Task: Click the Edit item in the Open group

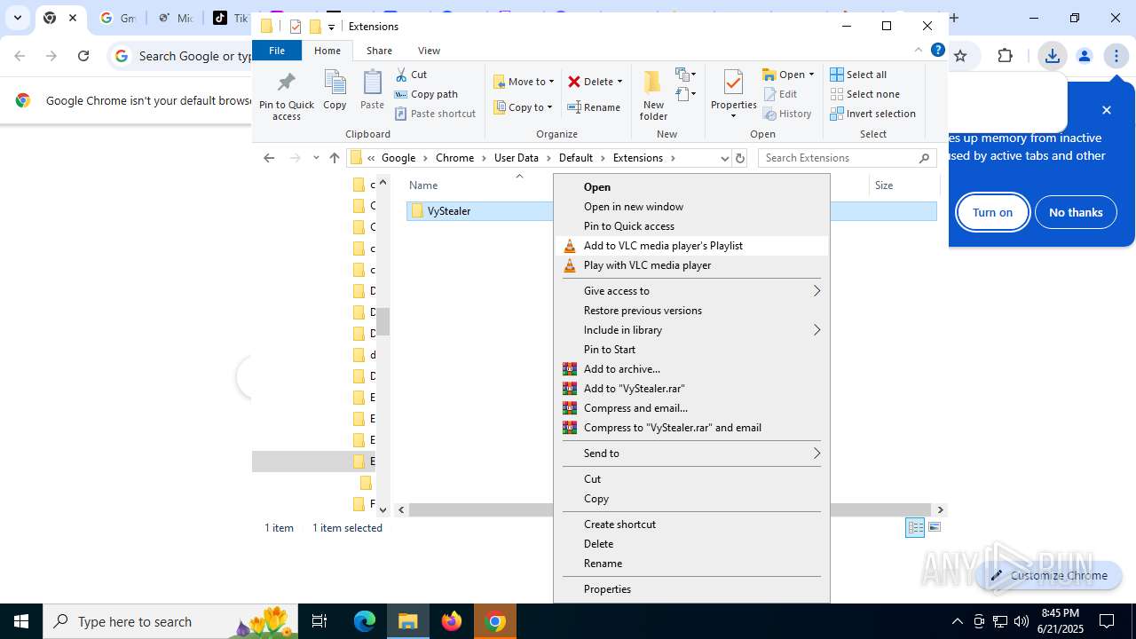Action: click(780, 94)
